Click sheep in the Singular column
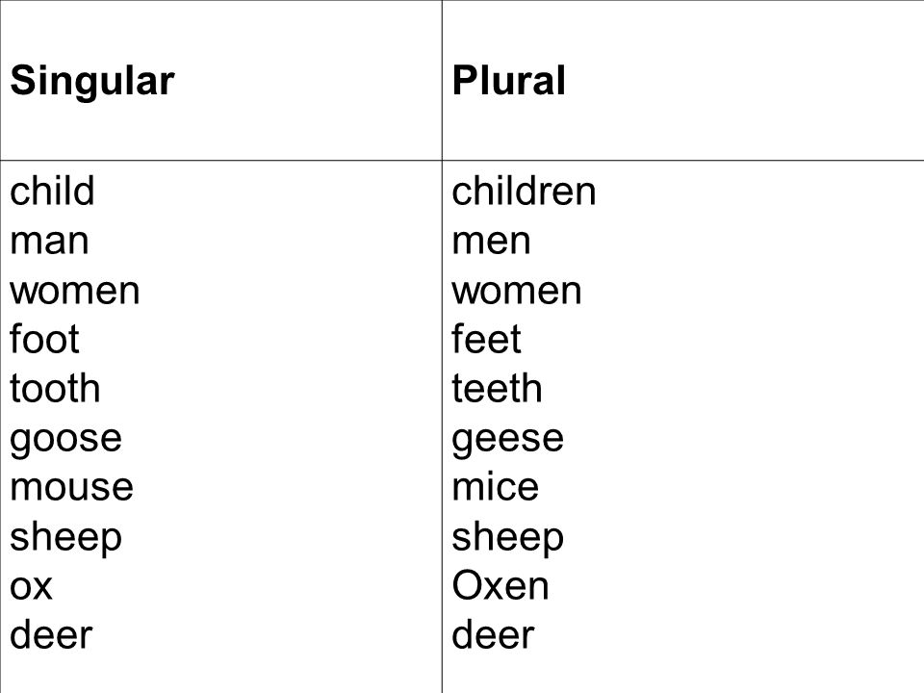 (66, 539)
